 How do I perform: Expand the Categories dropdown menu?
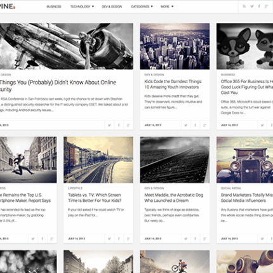(x=142, y=6)
